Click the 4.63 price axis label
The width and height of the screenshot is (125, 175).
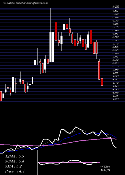click(115, 86)
